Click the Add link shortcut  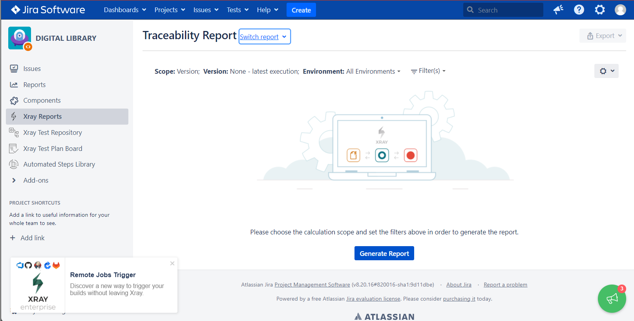click(33, 238)
